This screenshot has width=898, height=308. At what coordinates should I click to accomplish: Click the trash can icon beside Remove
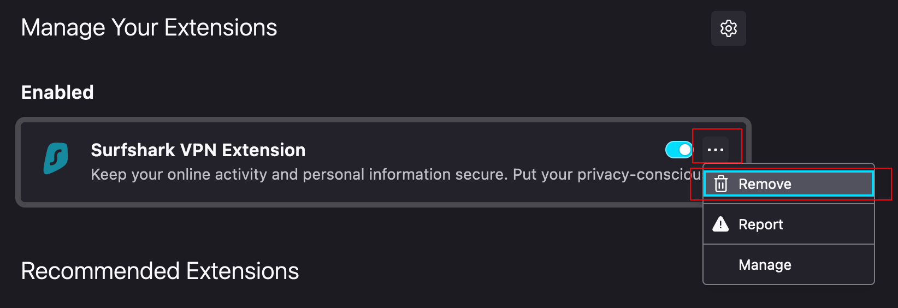coord(721,184)
